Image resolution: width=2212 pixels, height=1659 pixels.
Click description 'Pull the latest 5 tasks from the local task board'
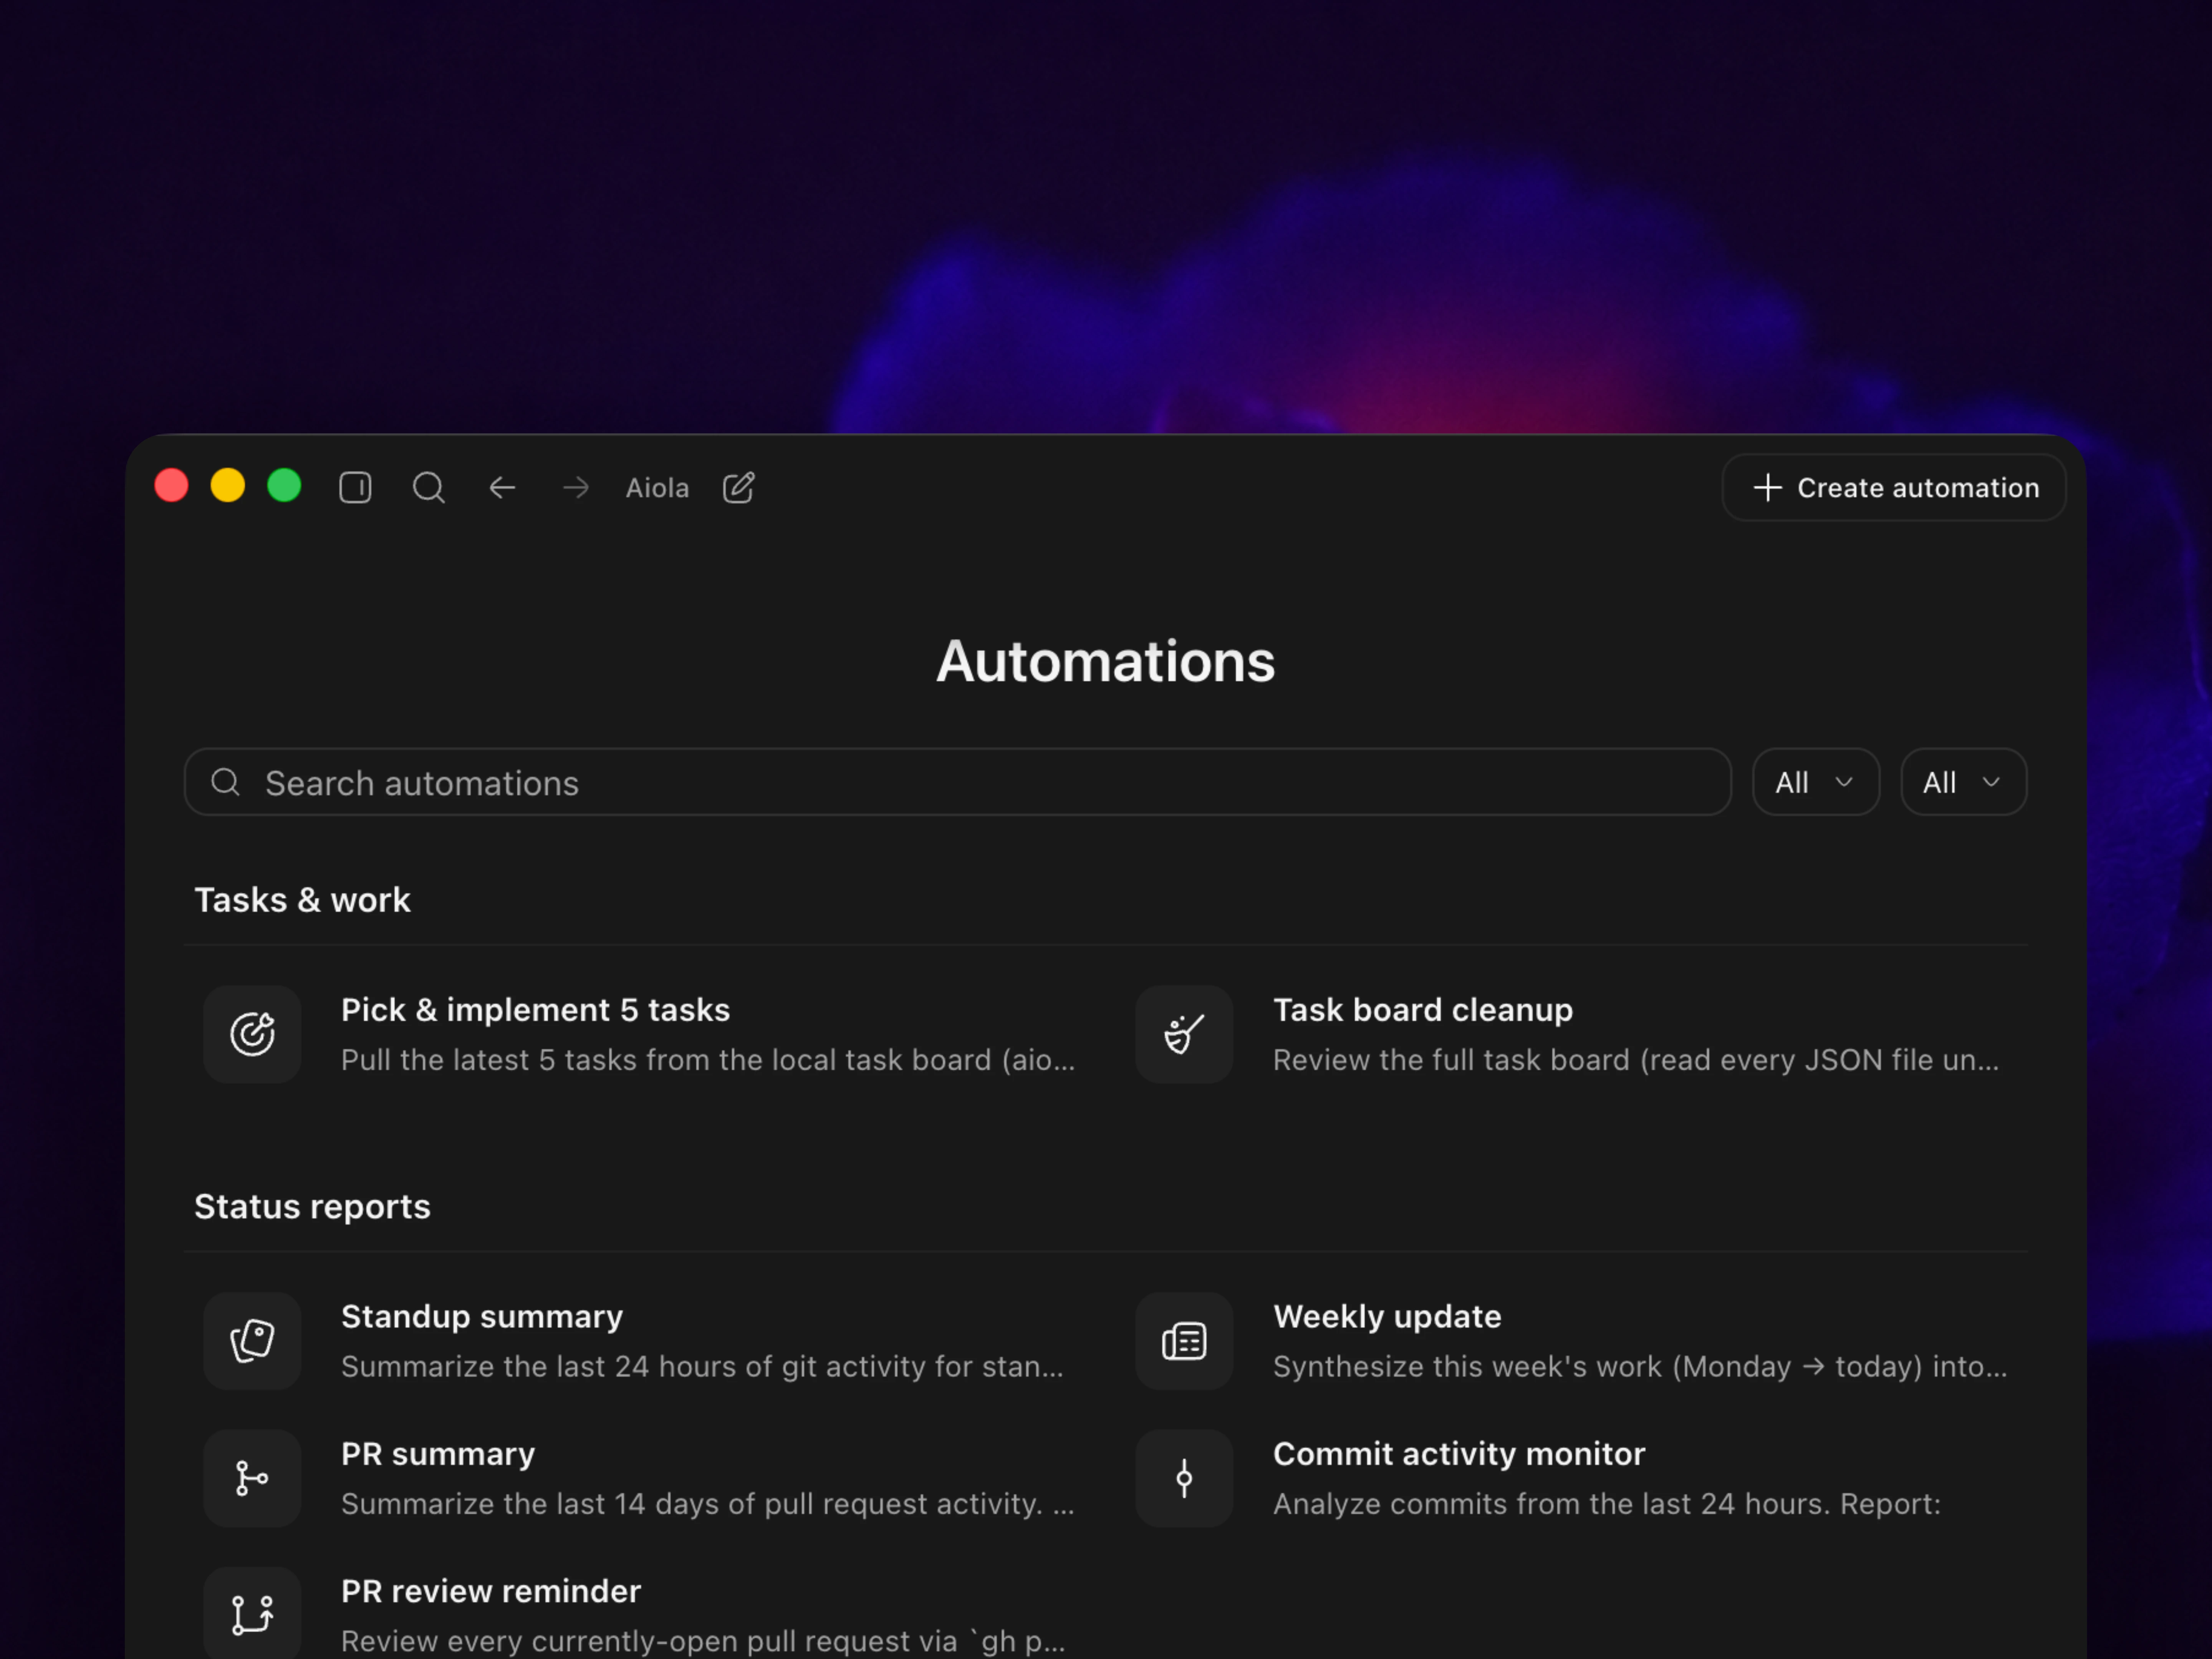pos(708,1060)
